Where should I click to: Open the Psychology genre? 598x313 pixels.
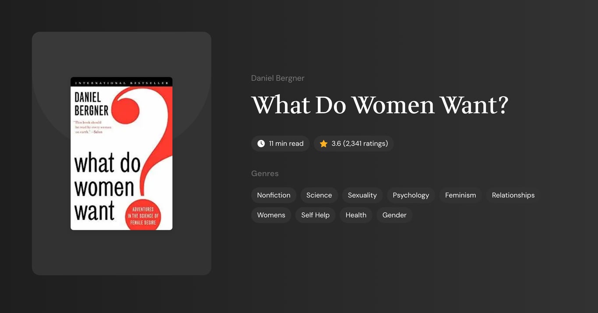(x=411, y=195)
